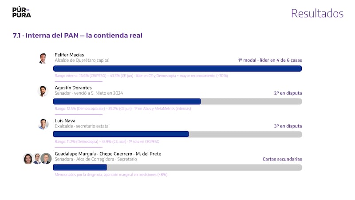The width and height of the screenshot is (355, 200).
Task: Click the '3º en disputa' label
Action: pos(288,126)
